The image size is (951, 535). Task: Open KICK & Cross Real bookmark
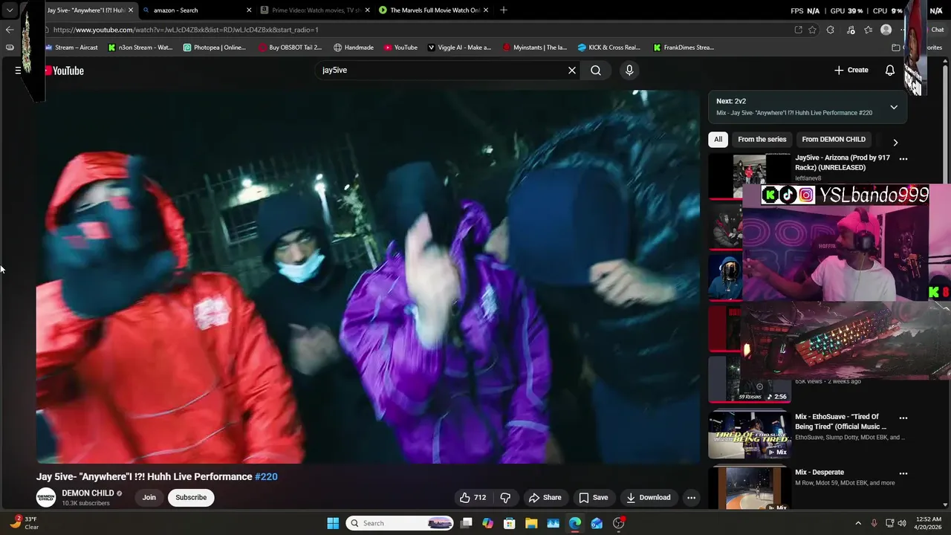click(608, 48)
